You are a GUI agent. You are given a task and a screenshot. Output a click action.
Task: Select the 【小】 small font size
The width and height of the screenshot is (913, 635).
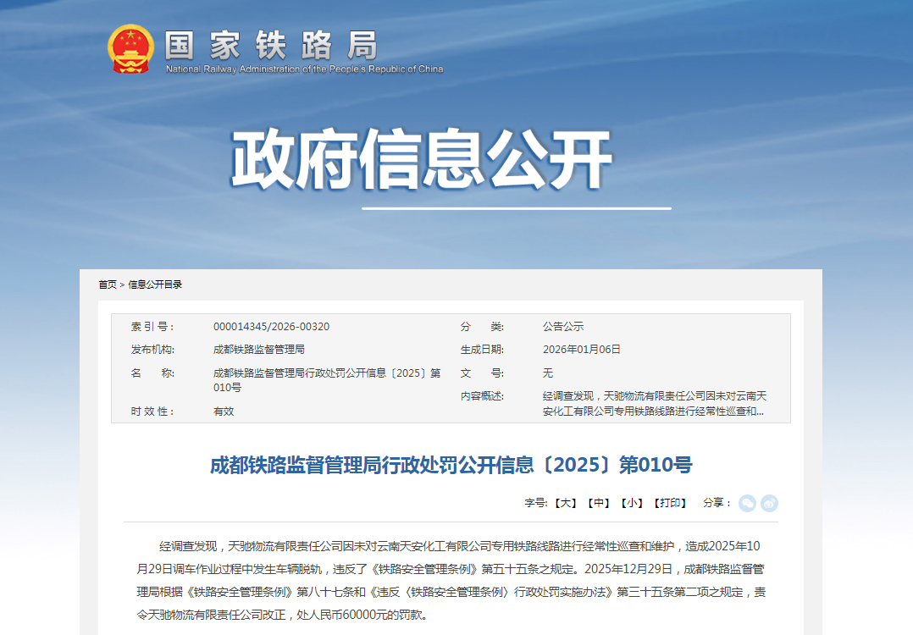[x=630, y=503]
